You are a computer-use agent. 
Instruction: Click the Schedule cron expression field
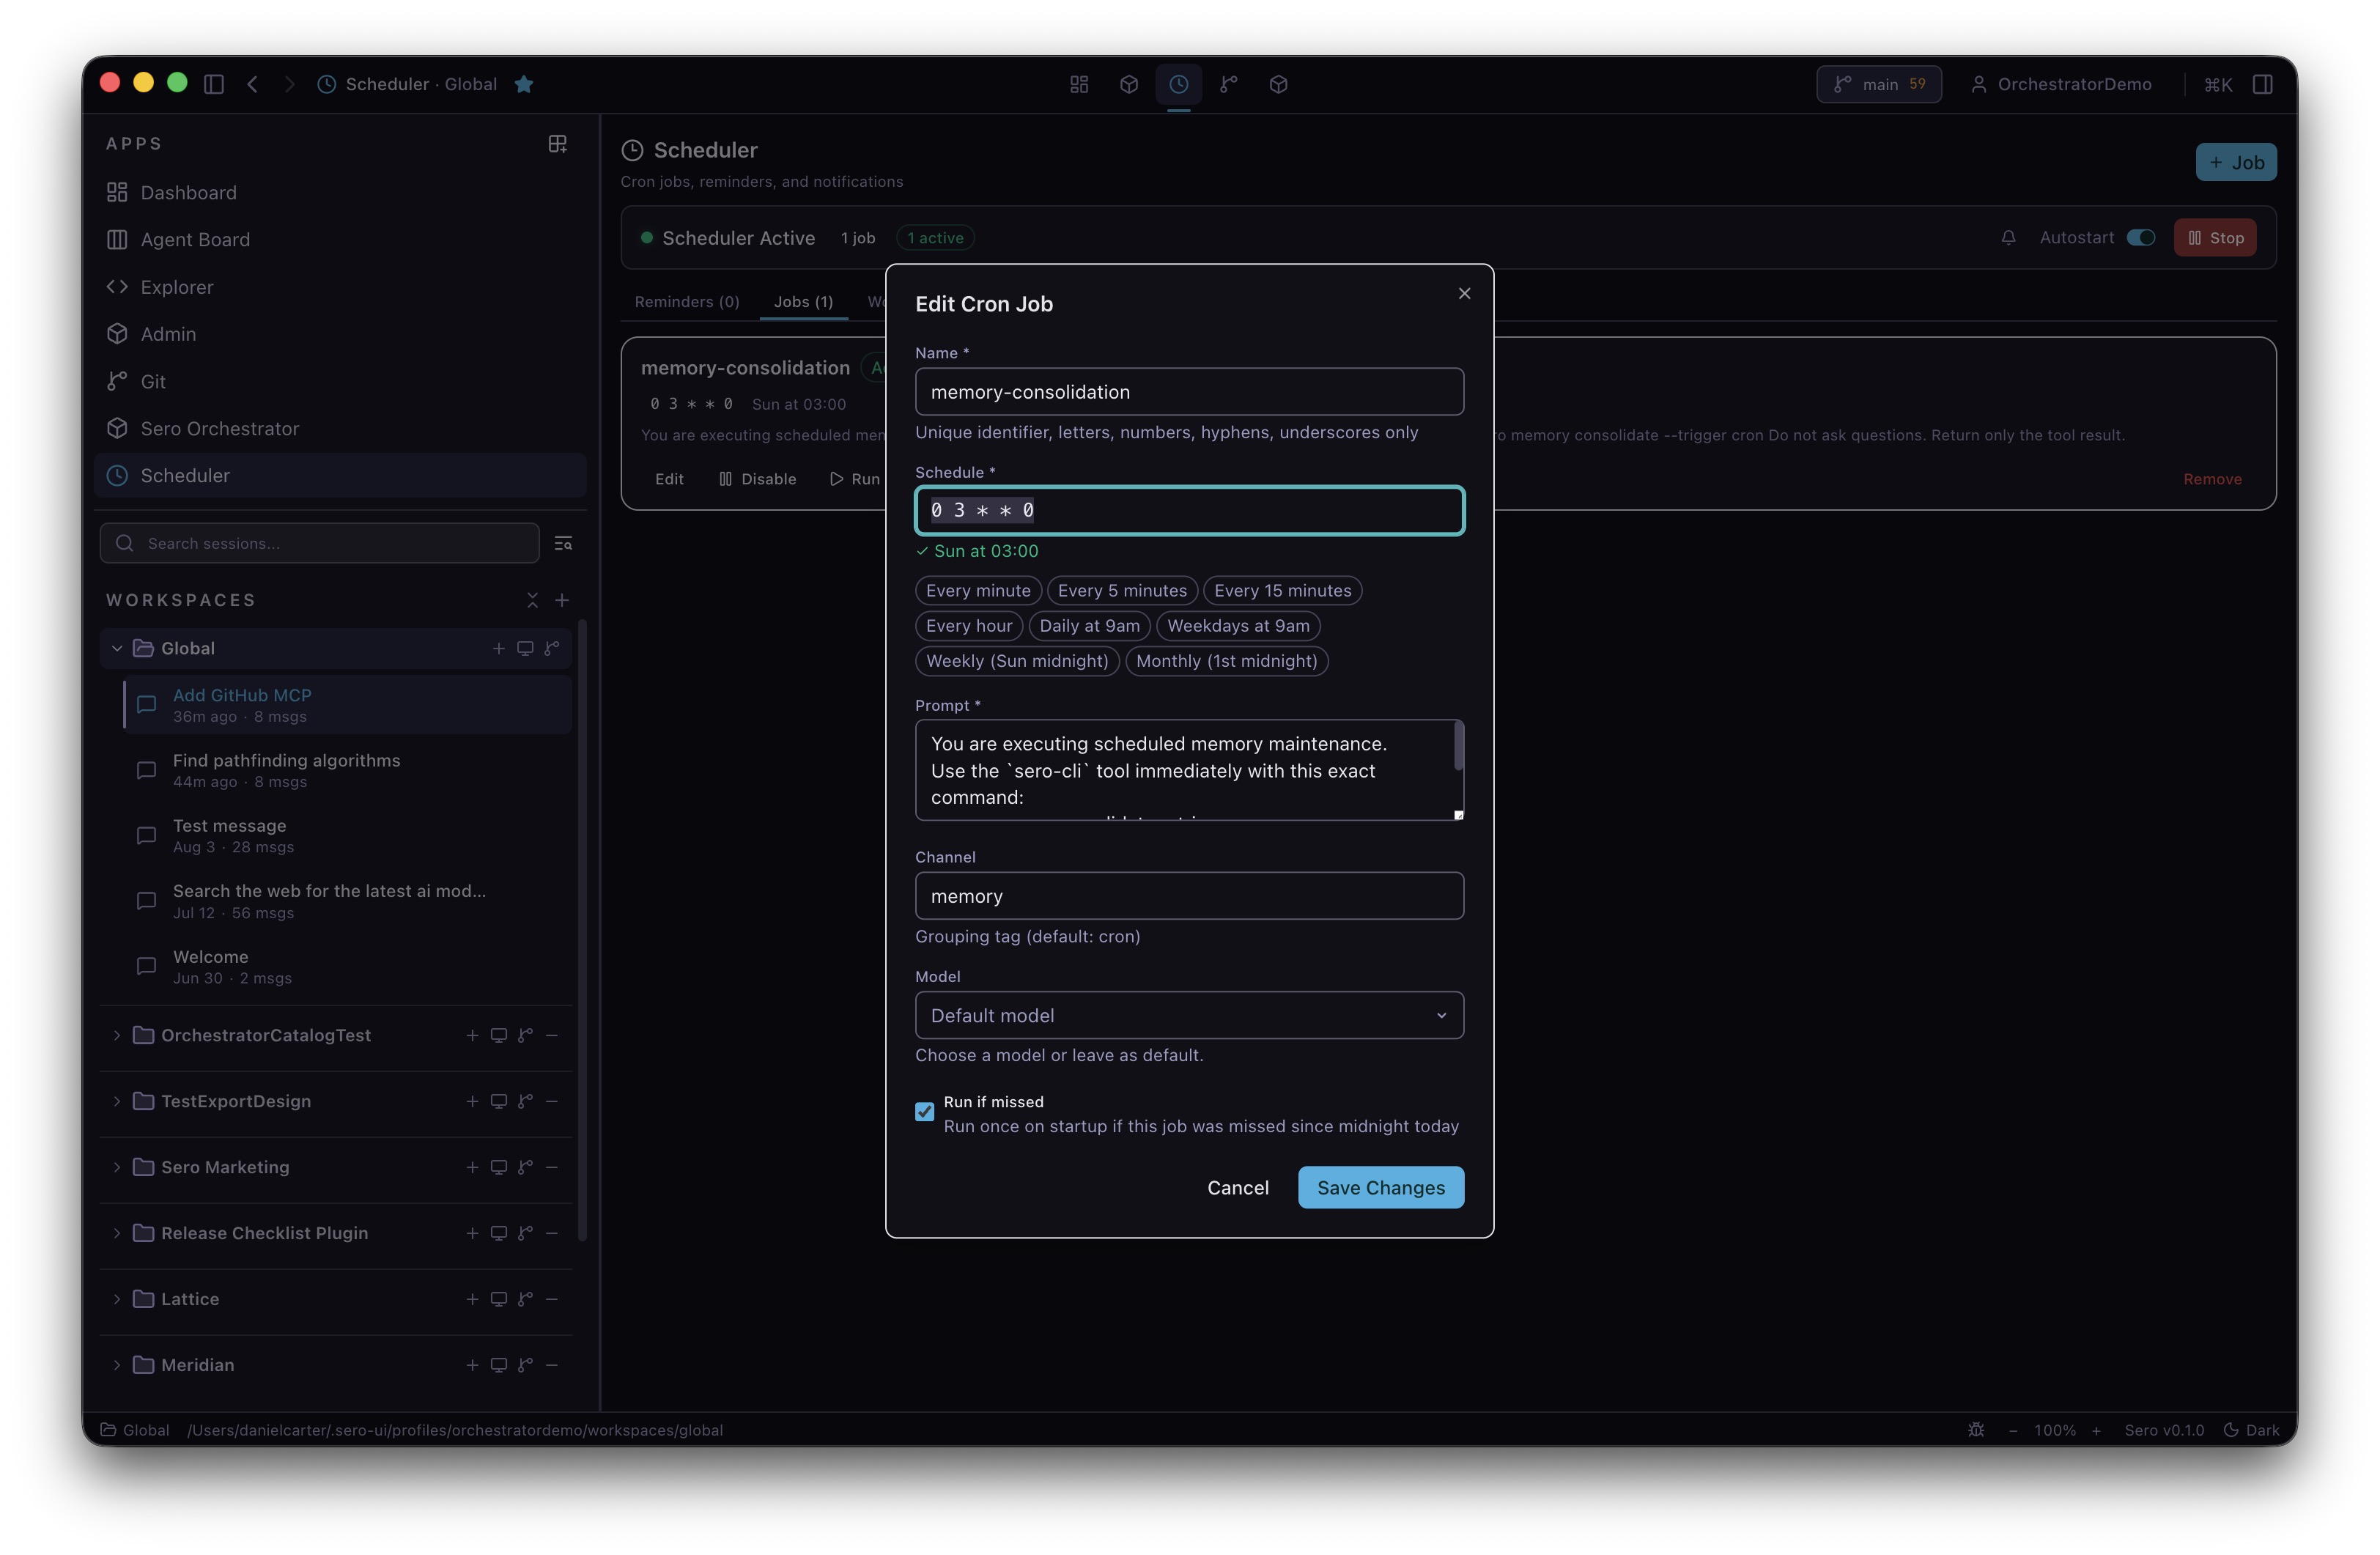click(1189, 510)
